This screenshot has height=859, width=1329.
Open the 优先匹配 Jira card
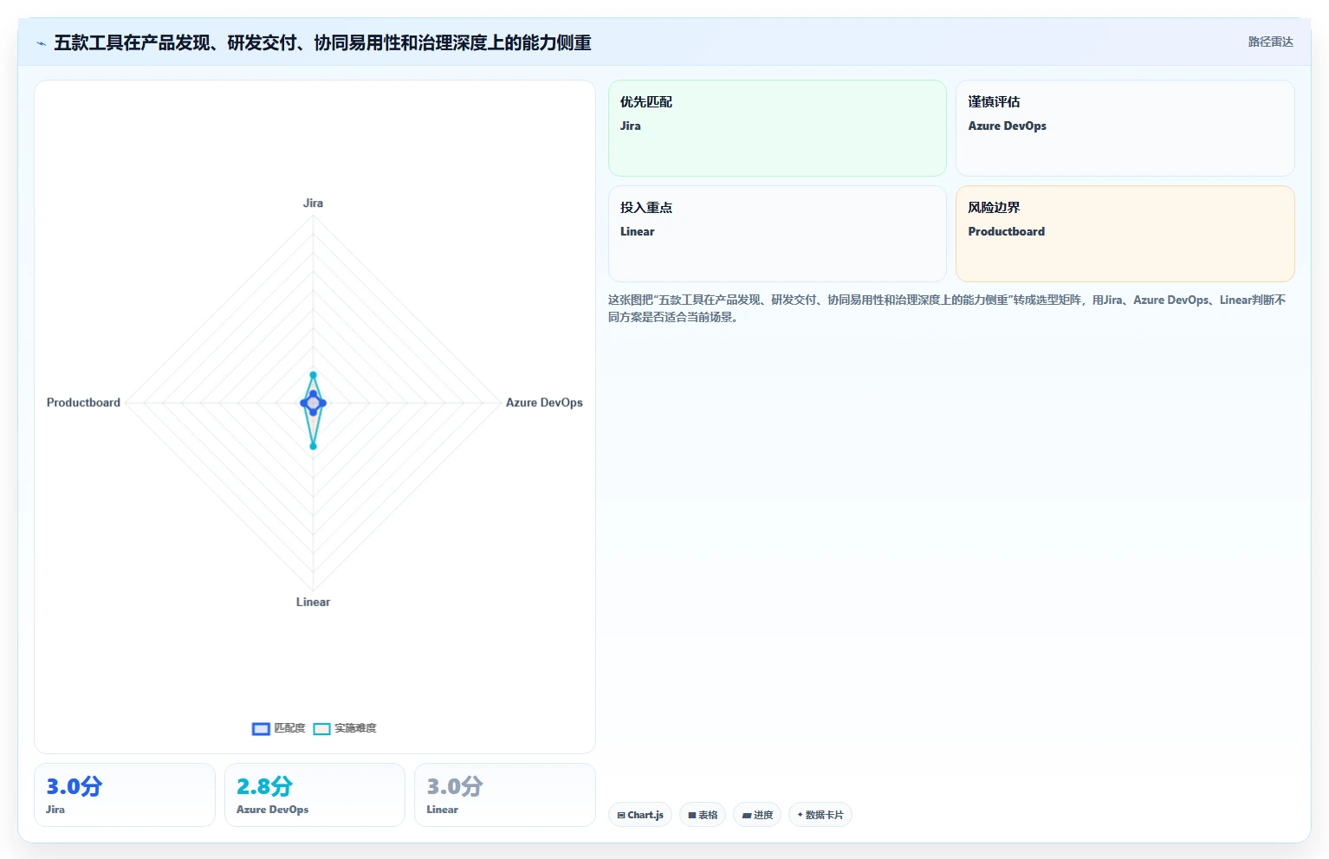(x=777, y=128)
